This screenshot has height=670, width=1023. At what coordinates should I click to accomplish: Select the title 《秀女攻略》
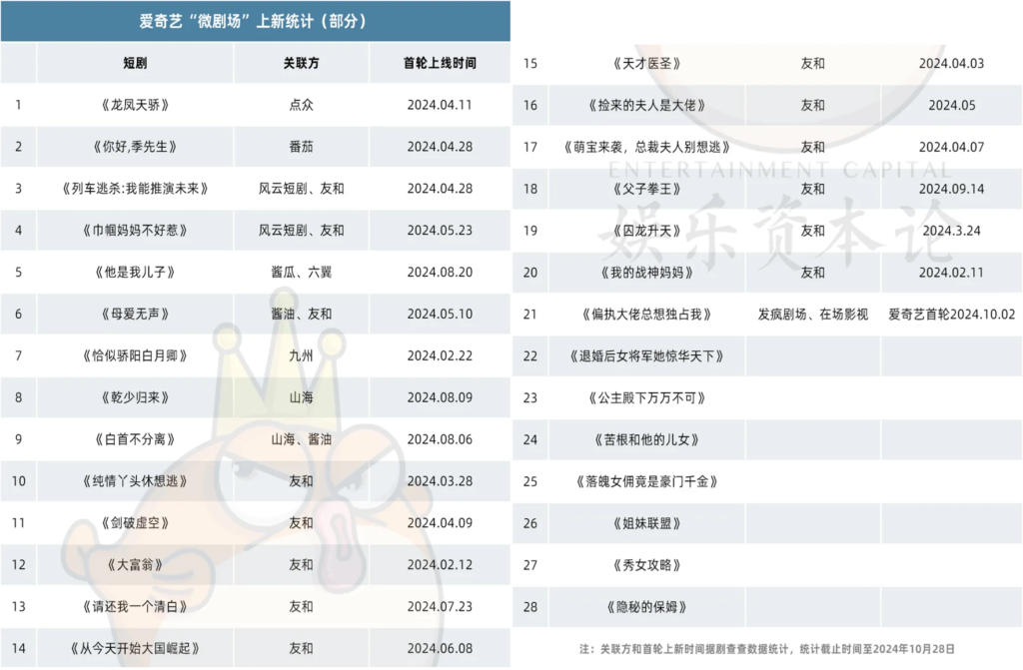coord(646,565)
